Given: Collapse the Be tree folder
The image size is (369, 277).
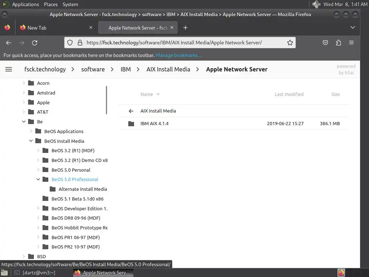Looking at the screenshot, I should click(24, 122).
